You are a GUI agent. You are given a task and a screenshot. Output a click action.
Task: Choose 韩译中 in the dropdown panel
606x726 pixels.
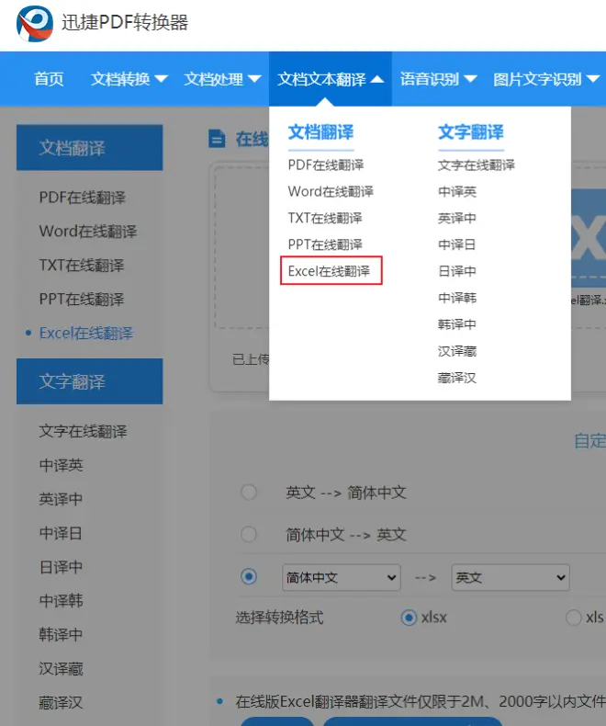(x=457, y=324)
